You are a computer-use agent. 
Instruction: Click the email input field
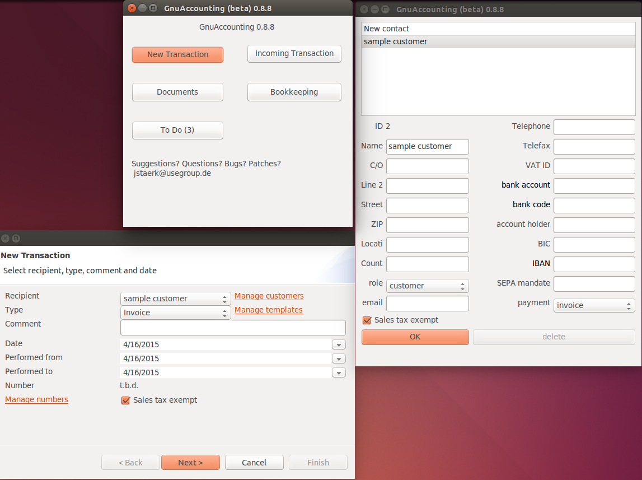click(x=428, y=304)
